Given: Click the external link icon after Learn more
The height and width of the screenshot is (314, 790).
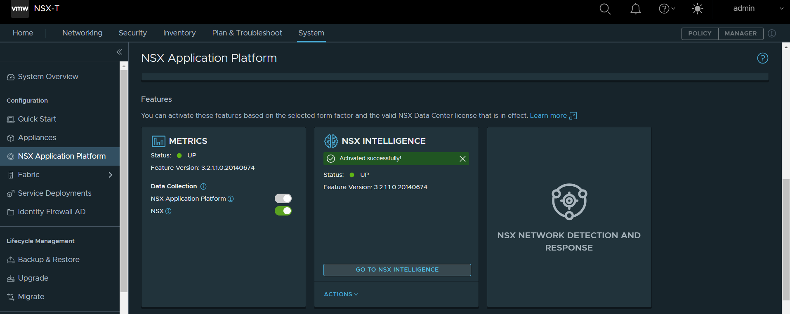Looking at the screenshot, I should [573, 116].
